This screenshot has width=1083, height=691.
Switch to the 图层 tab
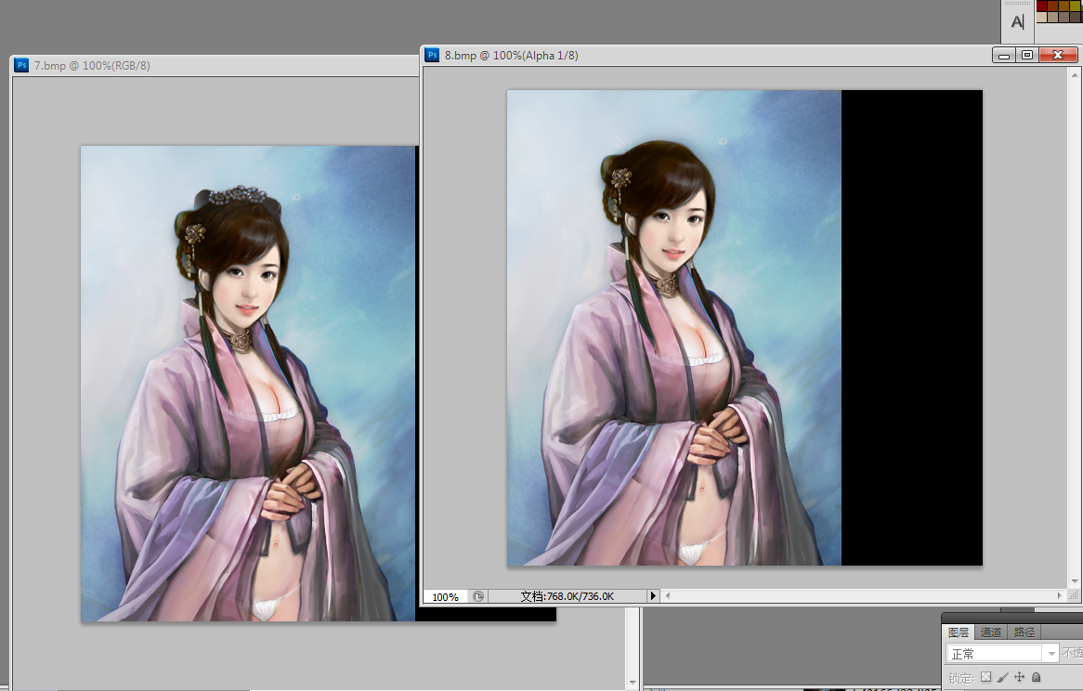point(958,632)
